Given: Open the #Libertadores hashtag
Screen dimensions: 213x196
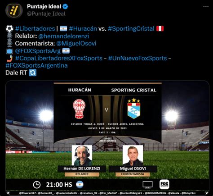Looking at the screenshot, I should click(35, 28).
